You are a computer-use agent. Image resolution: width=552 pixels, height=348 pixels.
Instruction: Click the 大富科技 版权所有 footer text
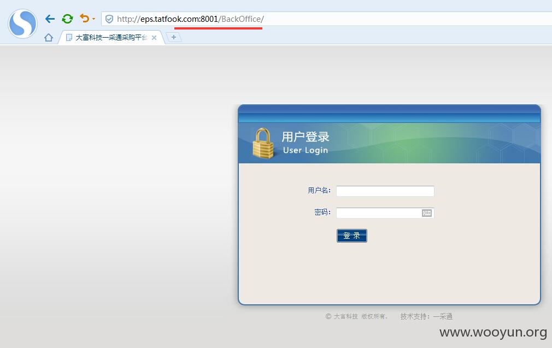point(356,316)
